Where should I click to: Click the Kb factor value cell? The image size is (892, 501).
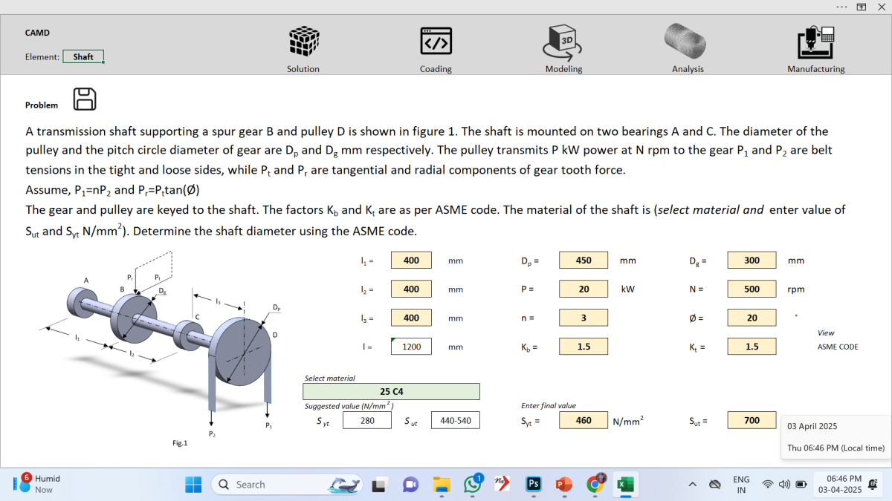[584, 347]
